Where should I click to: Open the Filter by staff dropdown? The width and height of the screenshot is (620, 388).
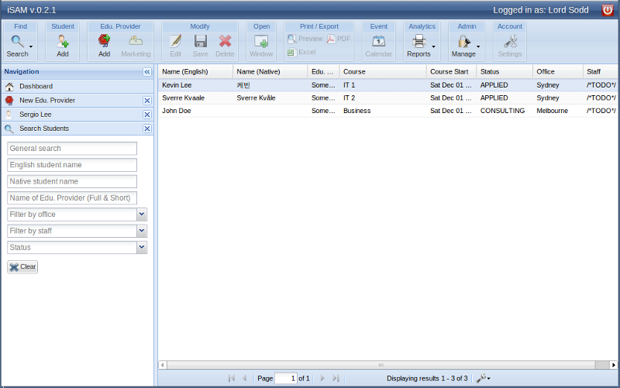pyautogui.click(x=142, y=231)
